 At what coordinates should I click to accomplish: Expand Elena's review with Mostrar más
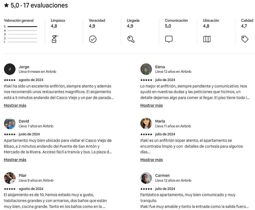click(151, 105)
